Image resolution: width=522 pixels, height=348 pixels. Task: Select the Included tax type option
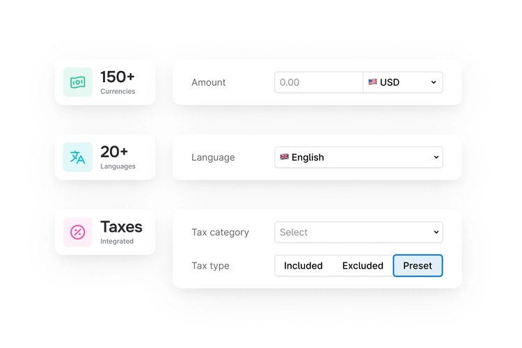303,266
